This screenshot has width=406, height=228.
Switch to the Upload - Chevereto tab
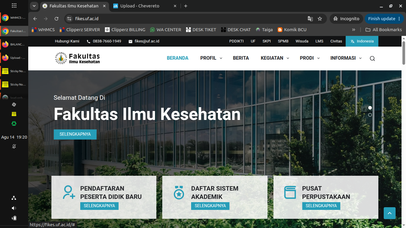[x=145, y=6]
